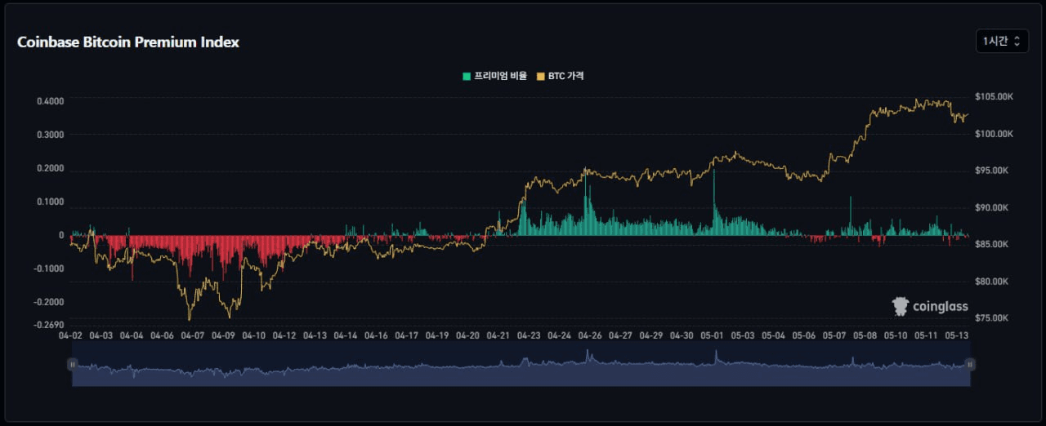Grab the left handle of the range navigator
This screenshot has width=1046, height=426.
73,364
